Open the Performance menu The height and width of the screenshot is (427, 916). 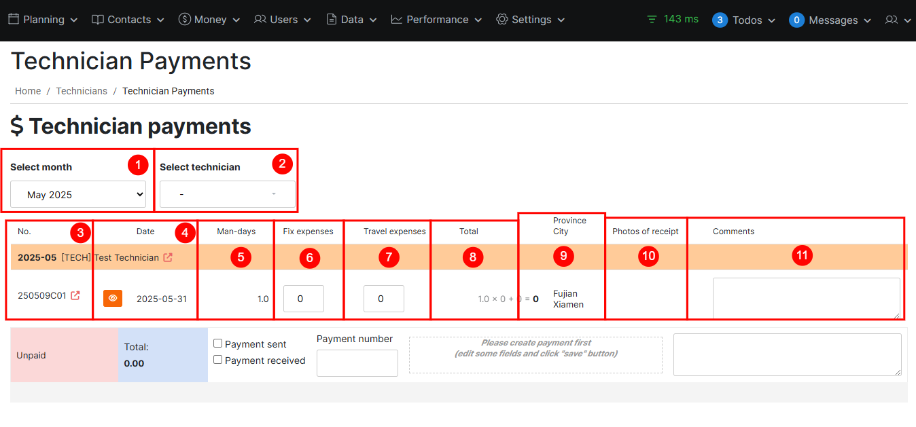(436, 20)
